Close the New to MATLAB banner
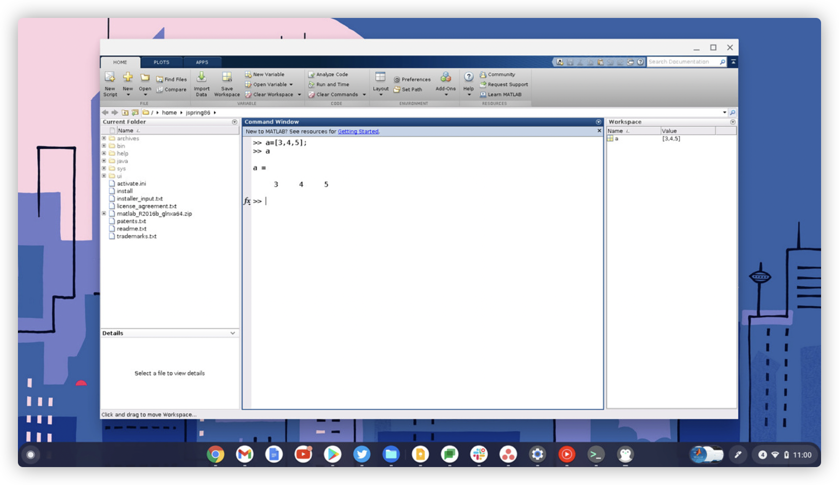Viewport: 839px width, 485px height. point(599,131)
